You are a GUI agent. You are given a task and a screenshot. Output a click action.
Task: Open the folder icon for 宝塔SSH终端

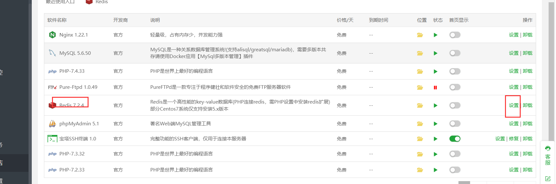coord(420,139)
